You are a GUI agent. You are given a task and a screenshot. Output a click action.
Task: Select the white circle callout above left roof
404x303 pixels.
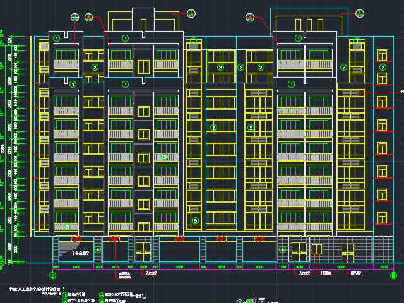coord(191,13)
